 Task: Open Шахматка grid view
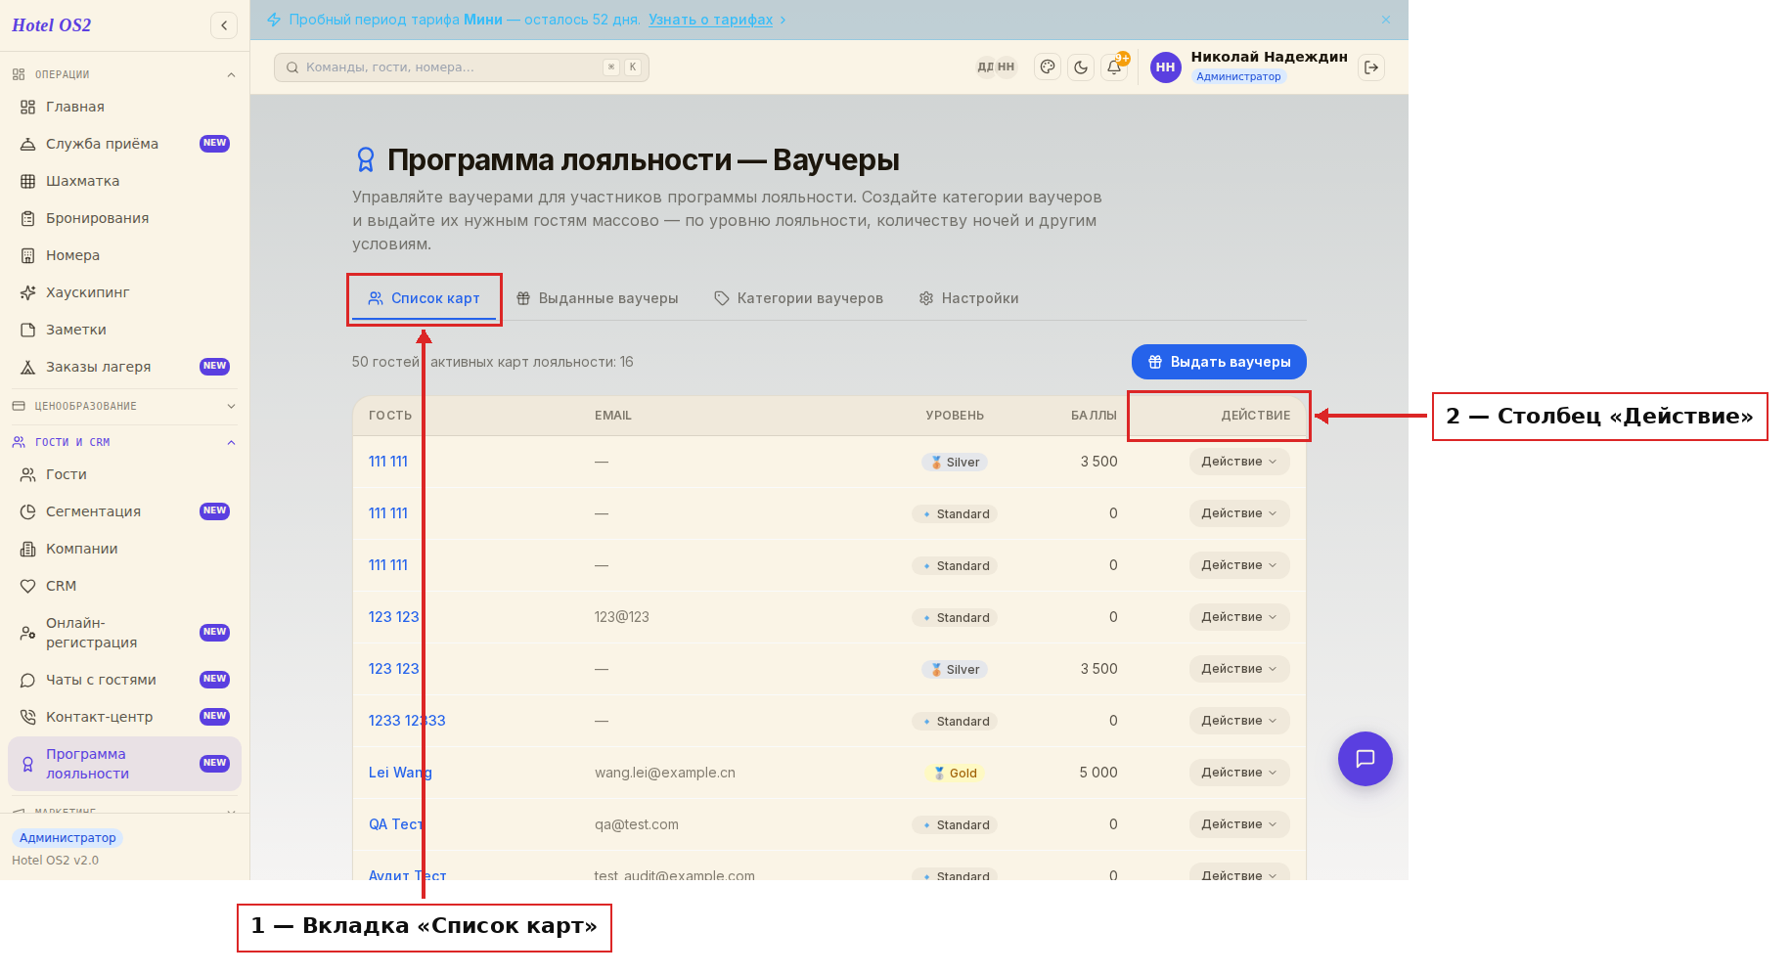(124, 181)
